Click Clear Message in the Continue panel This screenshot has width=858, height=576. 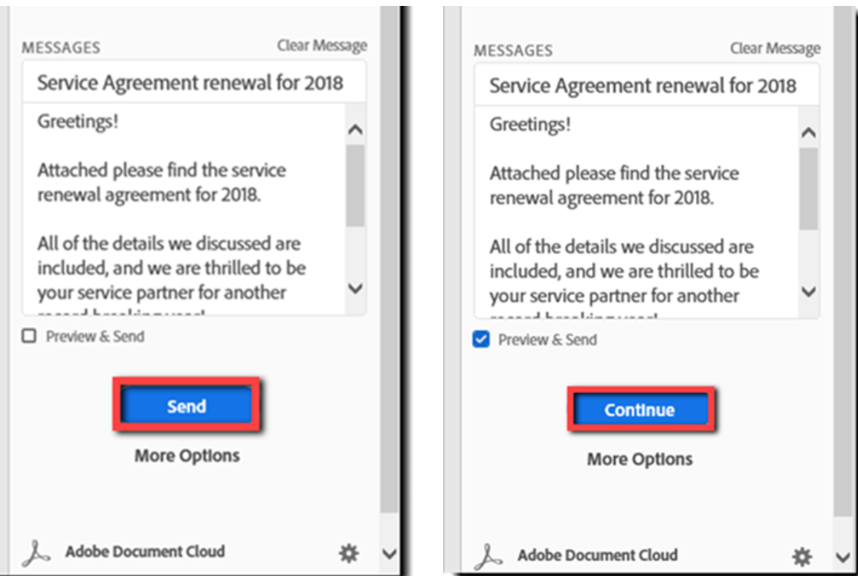coord(775,49)
